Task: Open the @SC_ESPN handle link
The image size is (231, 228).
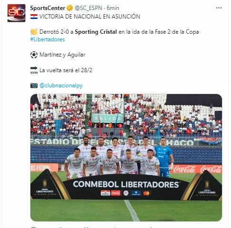Action: coord(88,8)
